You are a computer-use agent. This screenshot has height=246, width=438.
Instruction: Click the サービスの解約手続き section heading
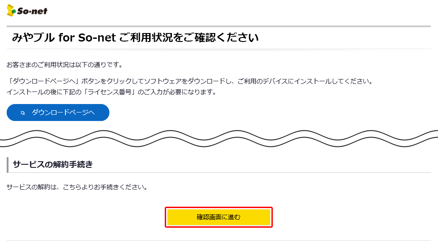pos(53,164)
